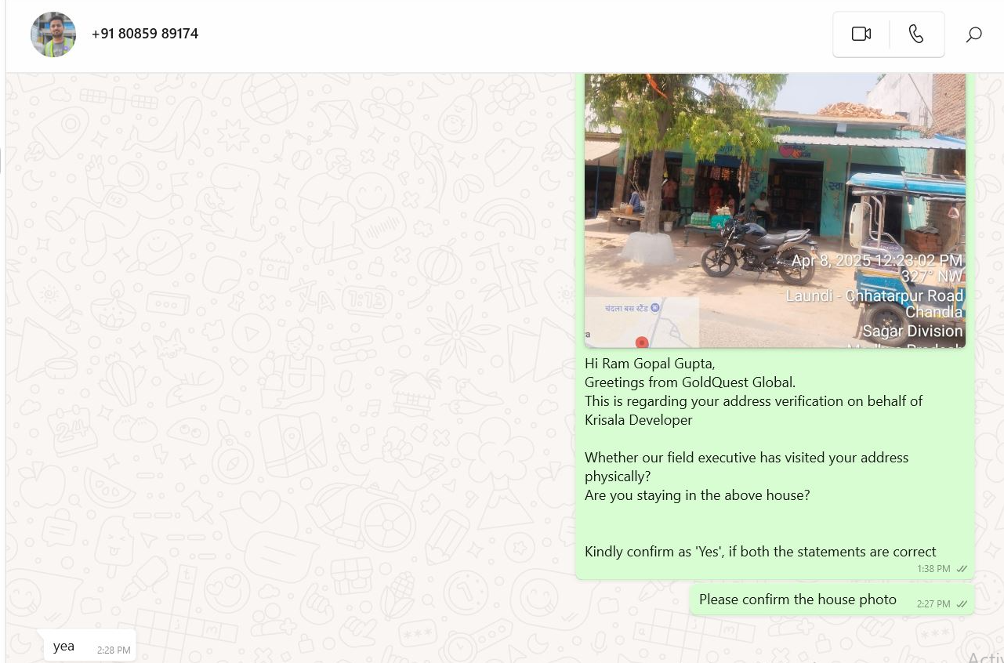The image size is (1004, 663).
Task: Click the 1:38 PM message timestamp
Action: (933, 569)
